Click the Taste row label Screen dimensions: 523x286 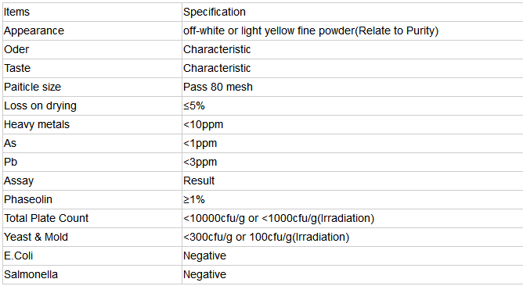pos(17,68)
